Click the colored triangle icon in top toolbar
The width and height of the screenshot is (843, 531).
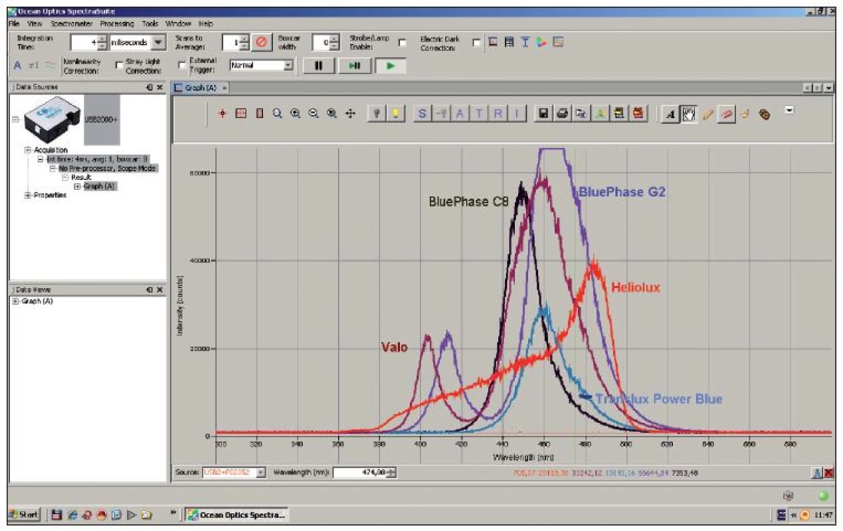pos(541,42)
